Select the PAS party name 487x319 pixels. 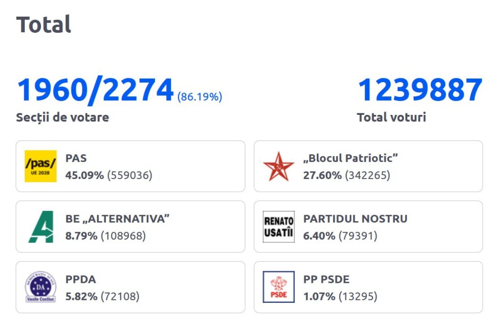coord(76,159)
